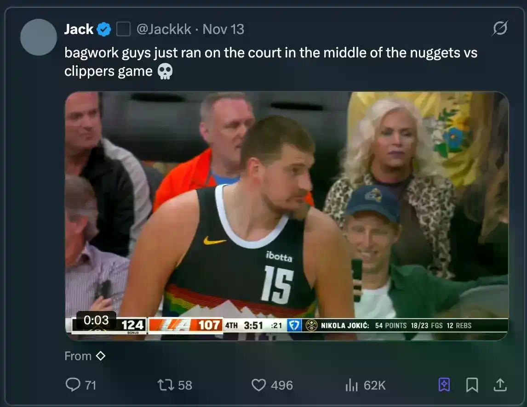
Task: Share the post via share icon
Action: (x=500, y=384)
